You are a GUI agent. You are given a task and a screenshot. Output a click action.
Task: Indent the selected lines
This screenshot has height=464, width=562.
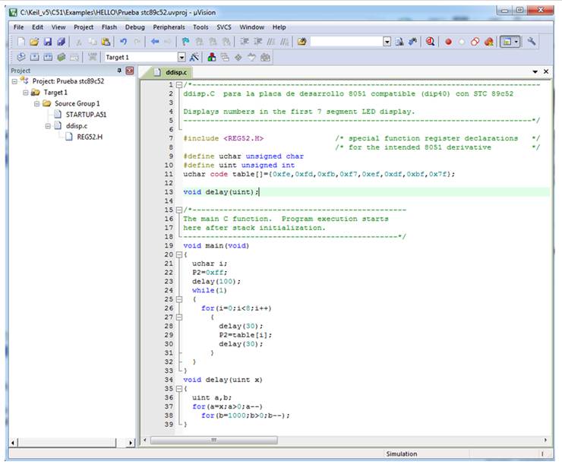pos(245,42)
